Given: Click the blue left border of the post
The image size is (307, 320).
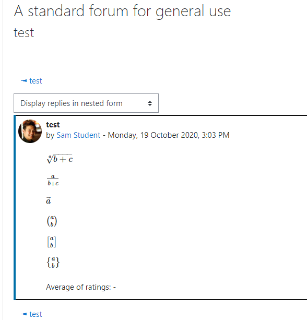Looking at the screenshot, I should (x=15, y=208).
